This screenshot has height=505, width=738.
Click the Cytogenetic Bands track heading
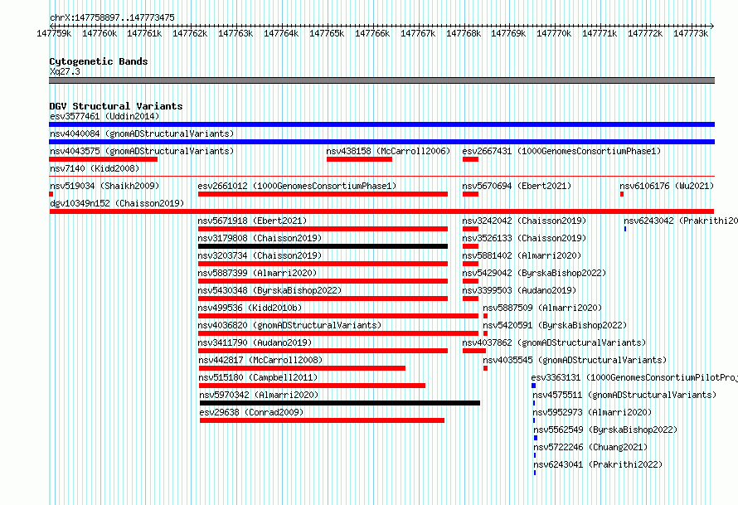pos(99,61)
